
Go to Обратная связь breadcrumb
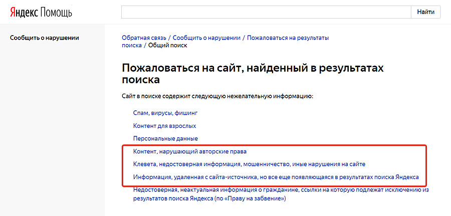[144, 38]
